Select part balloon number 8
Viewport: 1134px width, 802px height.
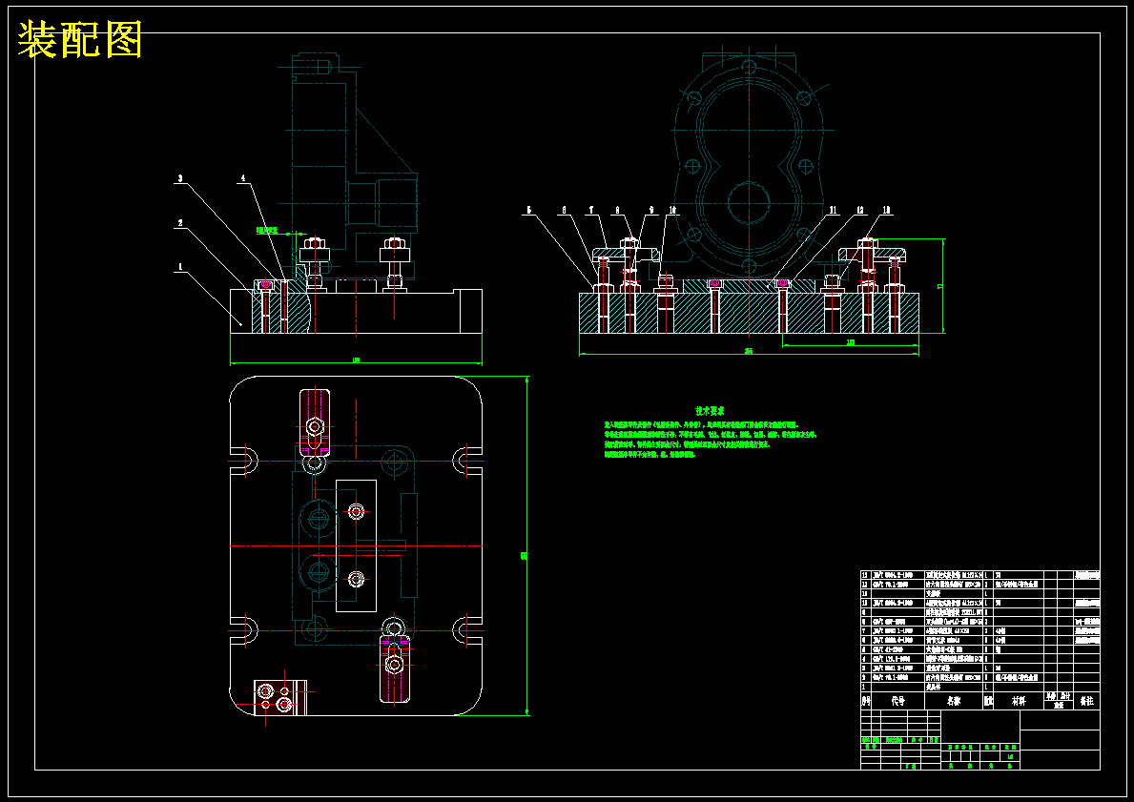point(618,211)
